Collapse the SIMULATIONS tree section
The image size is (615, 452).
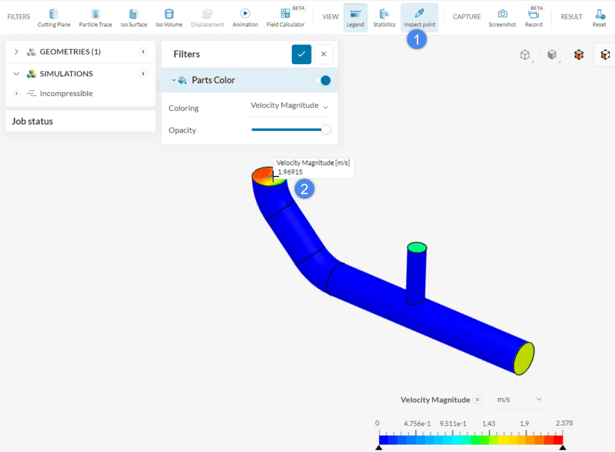point(16,73)
